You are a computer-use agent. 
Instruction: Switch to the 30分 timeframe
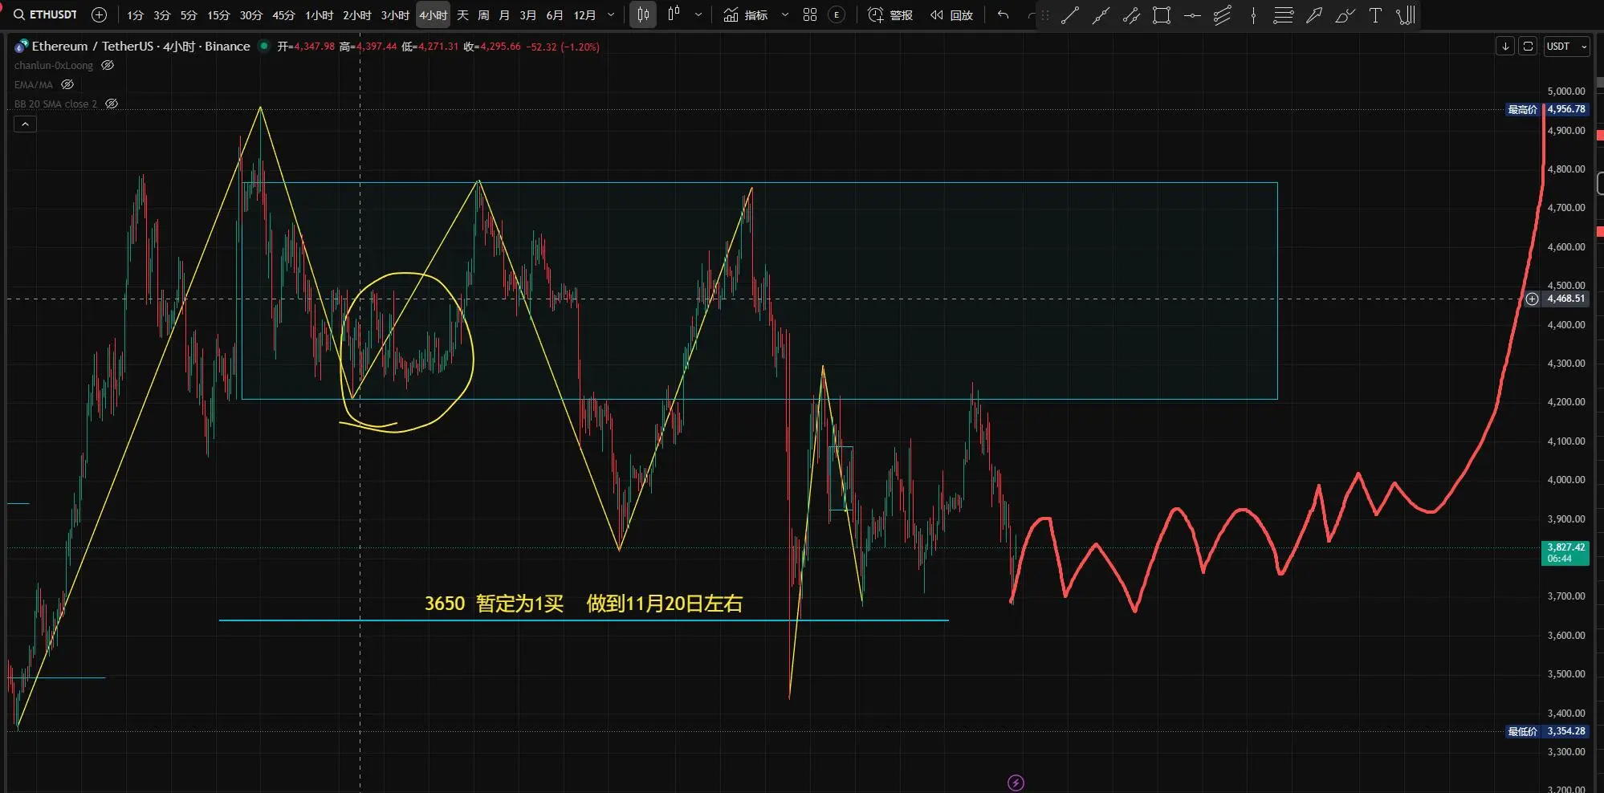point(251,15)
